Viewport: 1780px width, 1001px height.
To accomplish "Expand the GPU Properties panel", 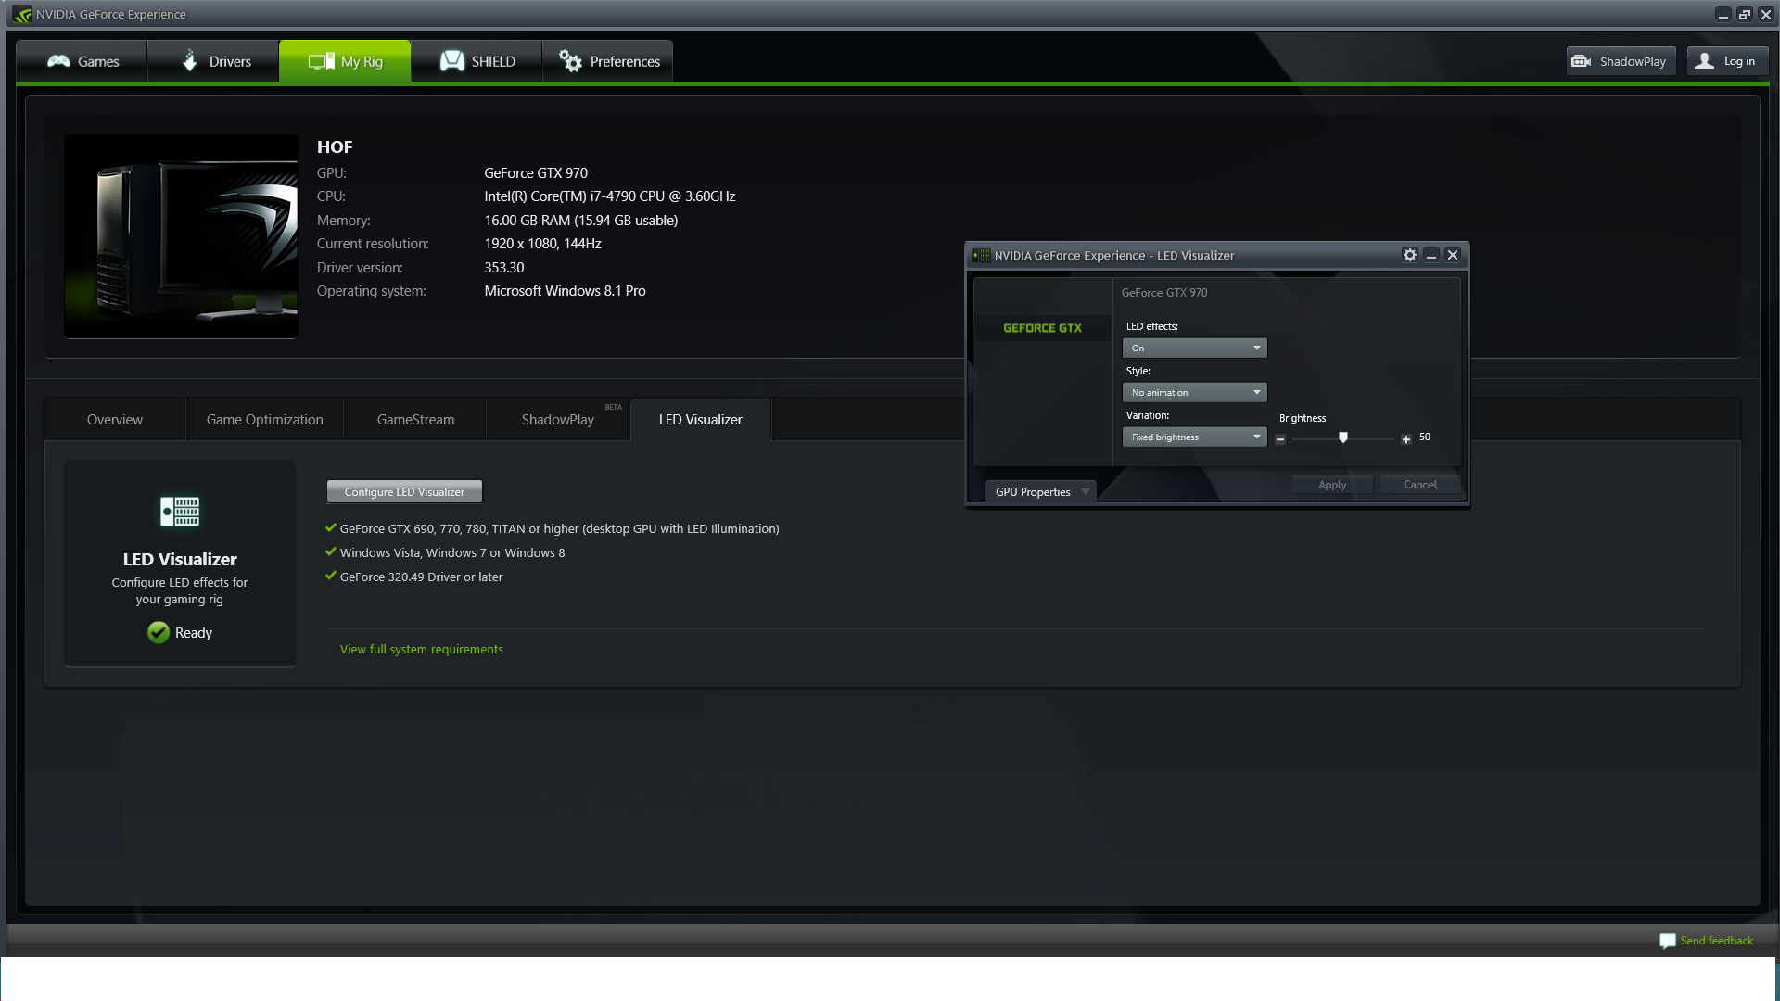I will pyautogui.click(x=1040, y=492).
